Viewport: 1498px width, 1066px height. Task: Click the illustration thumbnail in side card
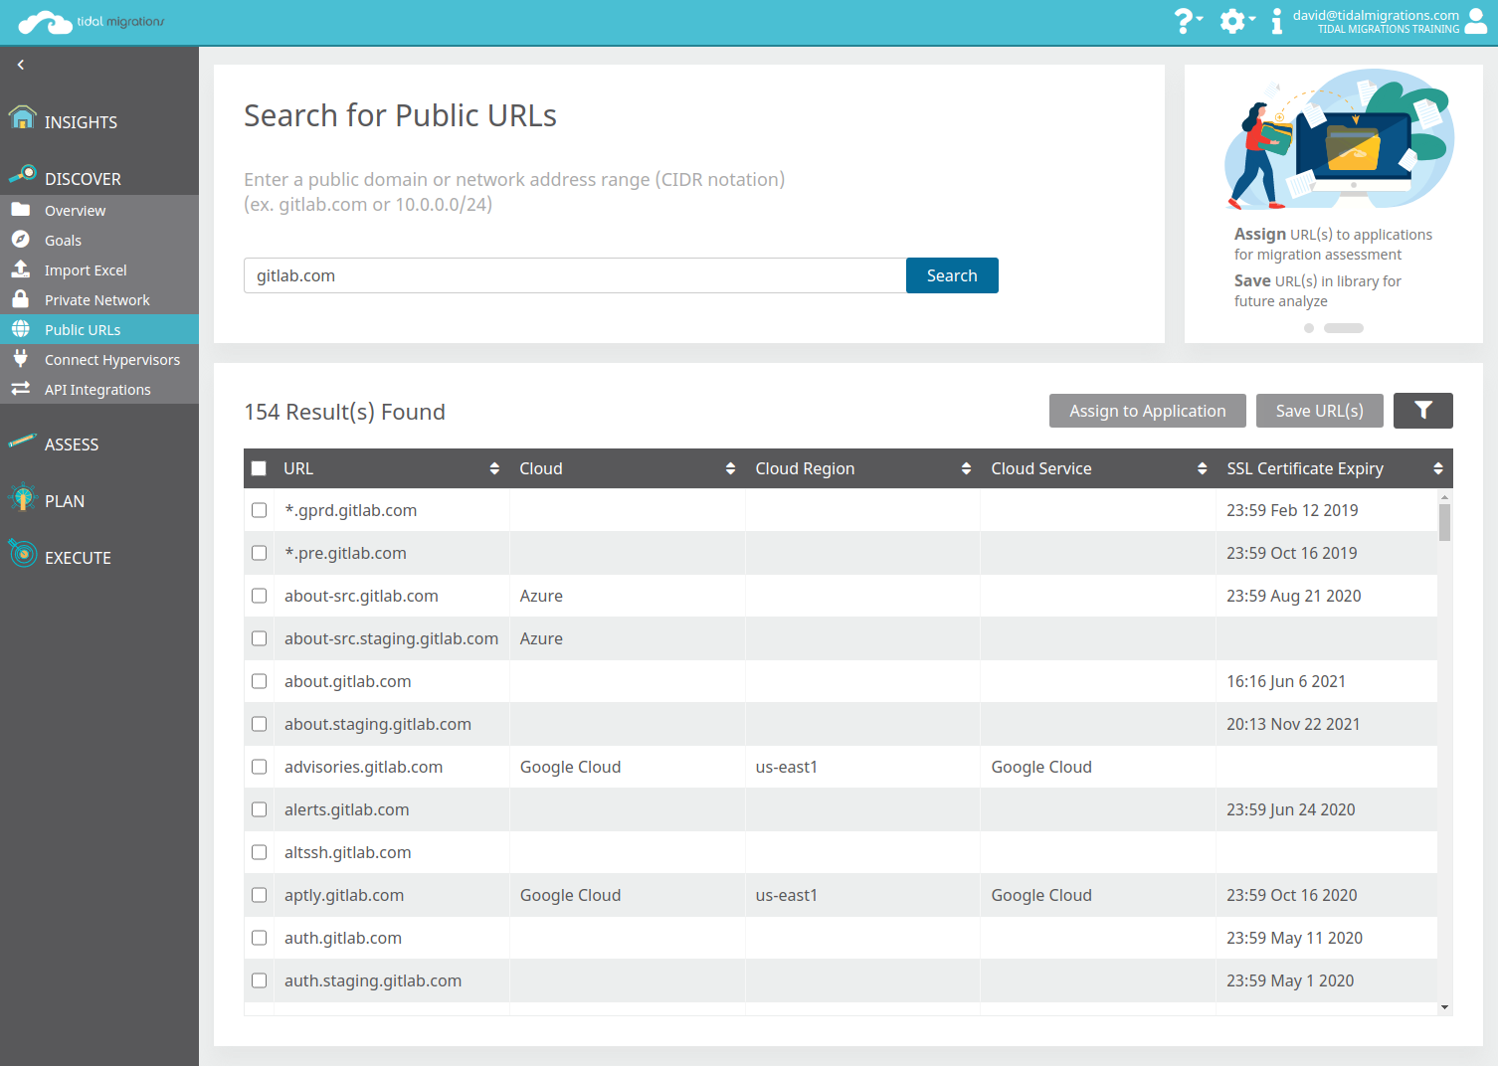[x=1339, y=139]
